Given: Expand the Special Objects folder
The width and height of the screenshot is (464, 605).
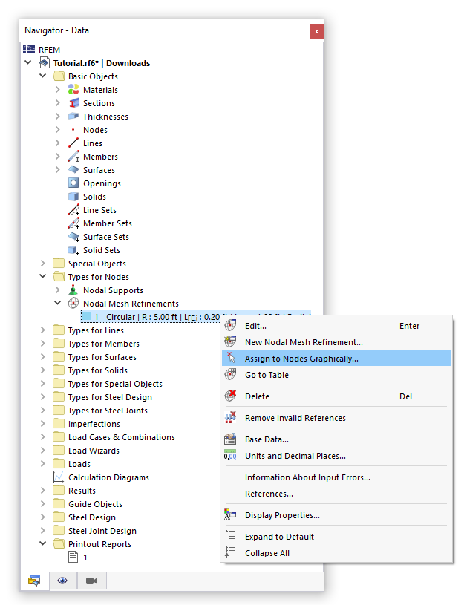Looking at the screenshot, I should point(43,263).
